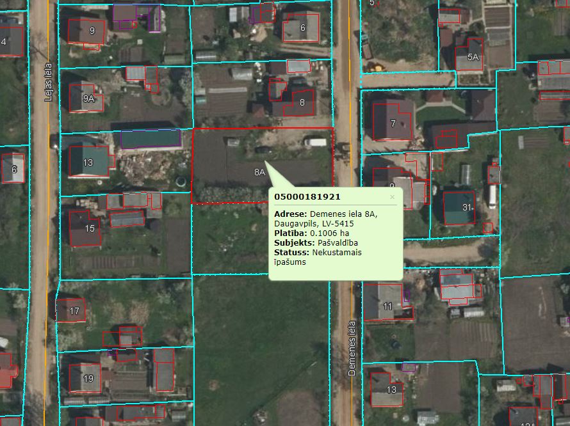Select building number 13 with green roof
Screen dimensions: 570x426
click(x=89, y=162)
